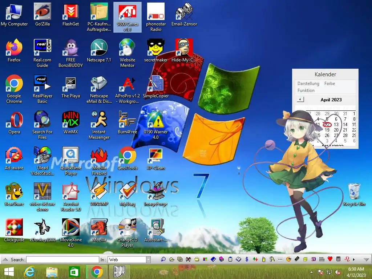The height and width of the screenshot is (279, 372).
Task: Switch to Chrome on the taskbar
Action: click(x=97, y=272)
